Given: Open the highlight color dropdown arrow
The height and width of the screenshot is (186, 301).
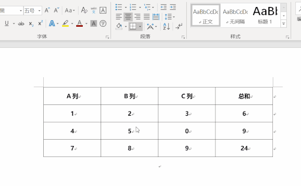Looking at the screenshot, I should pyautogui.click(x=72, y=24).
